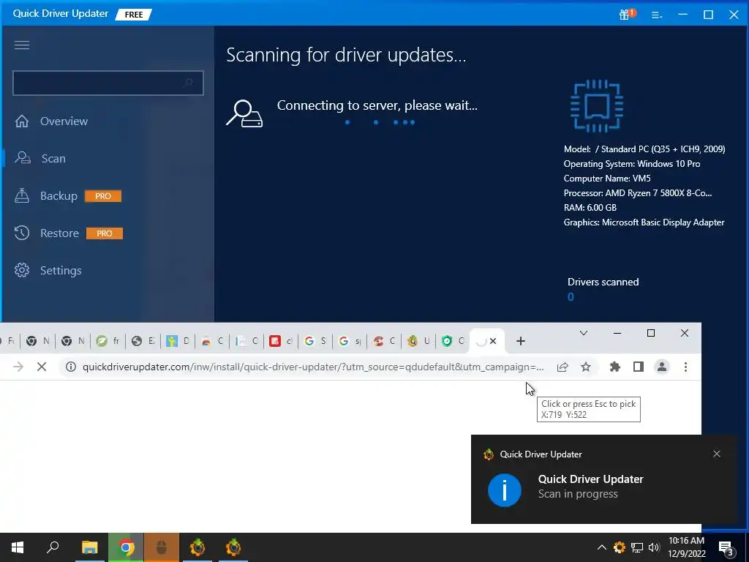Open Chrome three-dot menu
Image resolution: width=749 pixels, height=562 pixels.
click(x=685, y=367)
